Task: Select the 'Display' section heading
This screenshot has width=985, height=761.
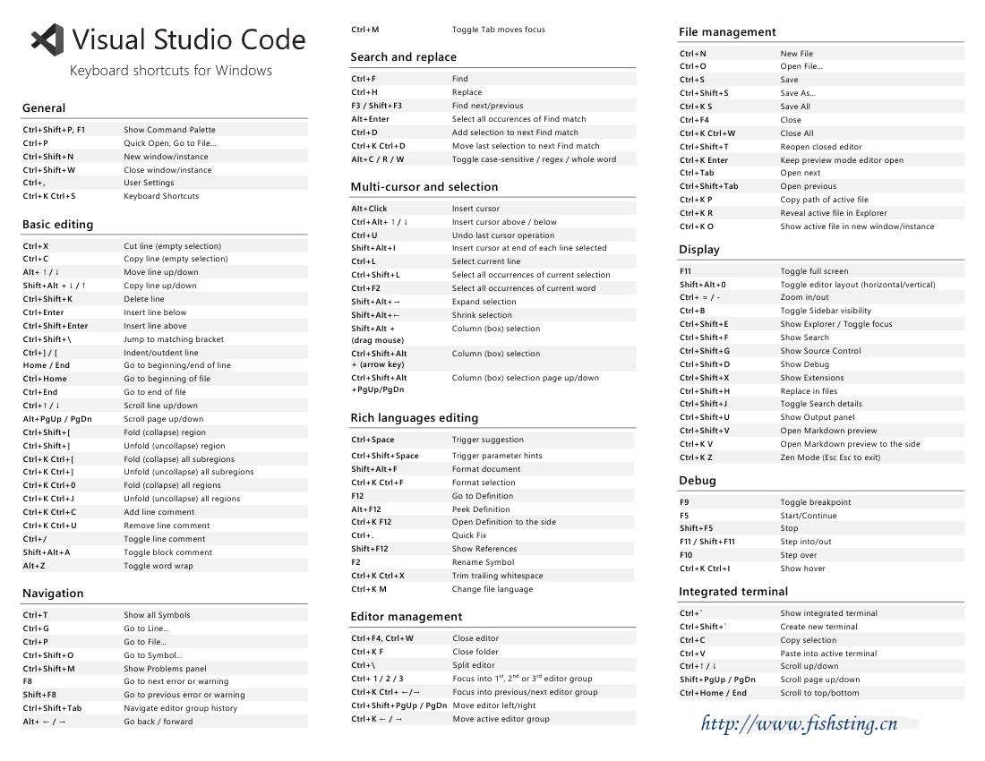Action: pyautogui.click(x=699, y=250)
